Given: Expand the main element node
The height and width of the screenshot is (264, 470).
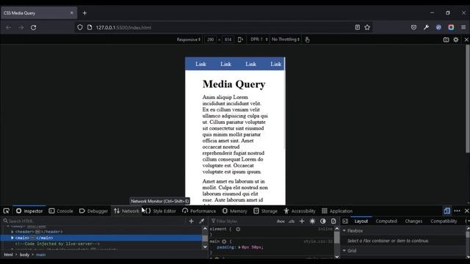Looking at the screenshot, I should point(12,238).
